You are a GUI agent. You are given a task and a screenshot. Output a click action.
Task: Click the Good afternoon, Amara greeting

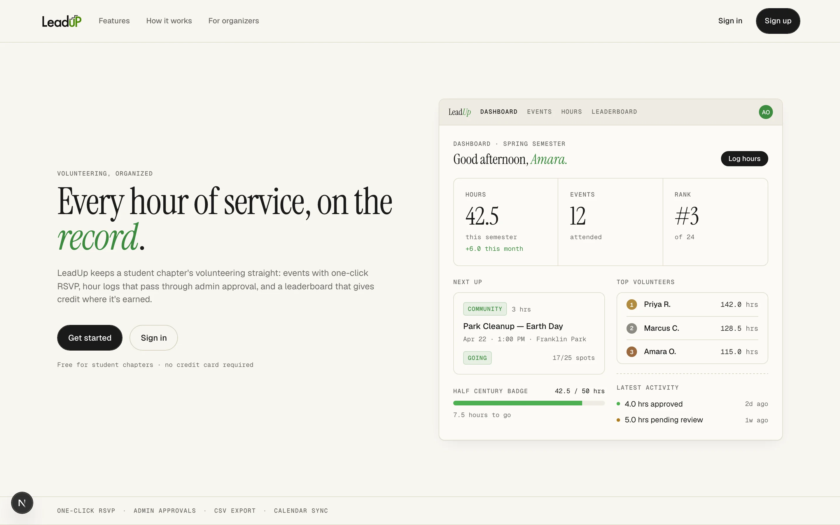click(510, 159)
